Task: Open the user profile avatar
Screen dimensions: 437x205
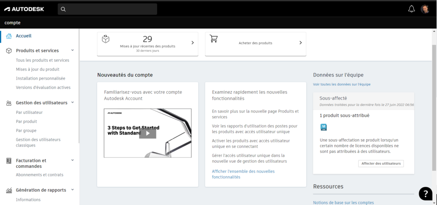Action: (x=425, y=9)
